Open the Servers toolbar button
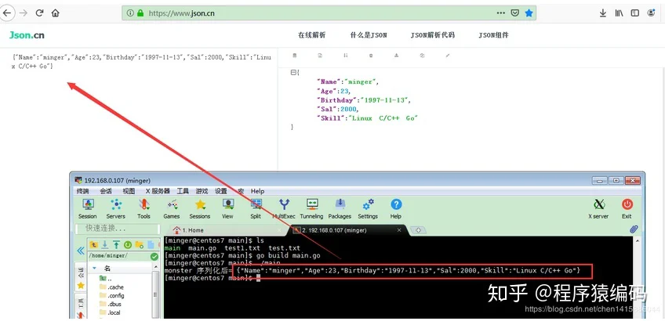Screen dimensions: 665x321 click(x=116, y=209)
